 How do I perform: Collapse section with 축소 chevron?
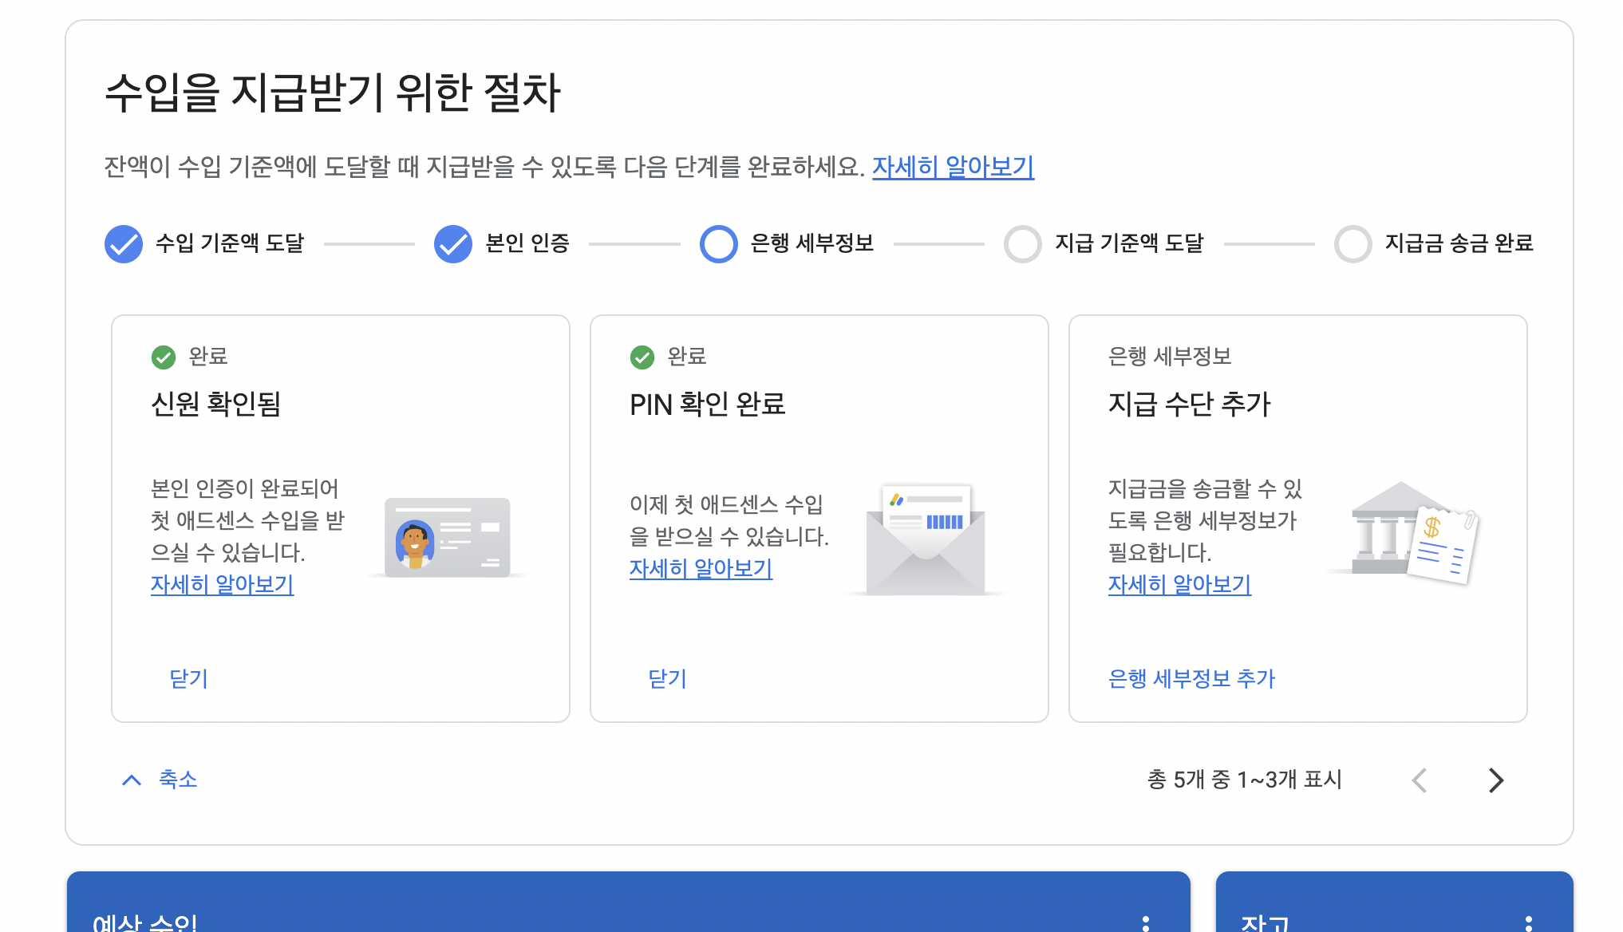click(x=132, y=780)
